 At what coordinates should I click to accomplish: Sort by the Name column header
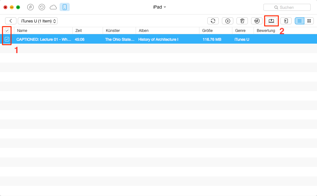tap(43, 31)
